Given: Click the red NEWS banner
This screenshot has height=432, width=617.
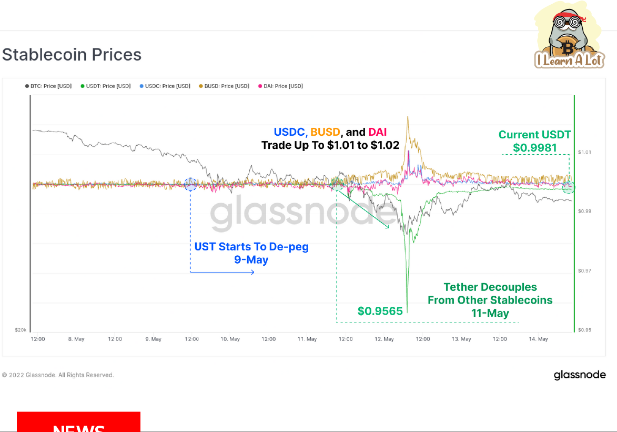Looking at the screenshot, I should (x=78, y=423).
